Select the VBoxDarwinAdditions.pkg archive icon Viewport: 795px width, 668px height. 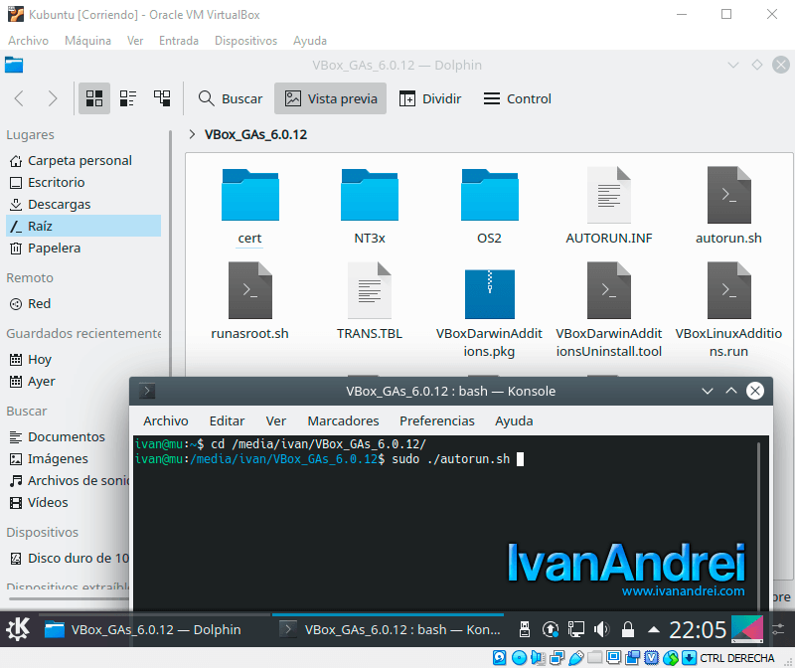pos(489,293)
